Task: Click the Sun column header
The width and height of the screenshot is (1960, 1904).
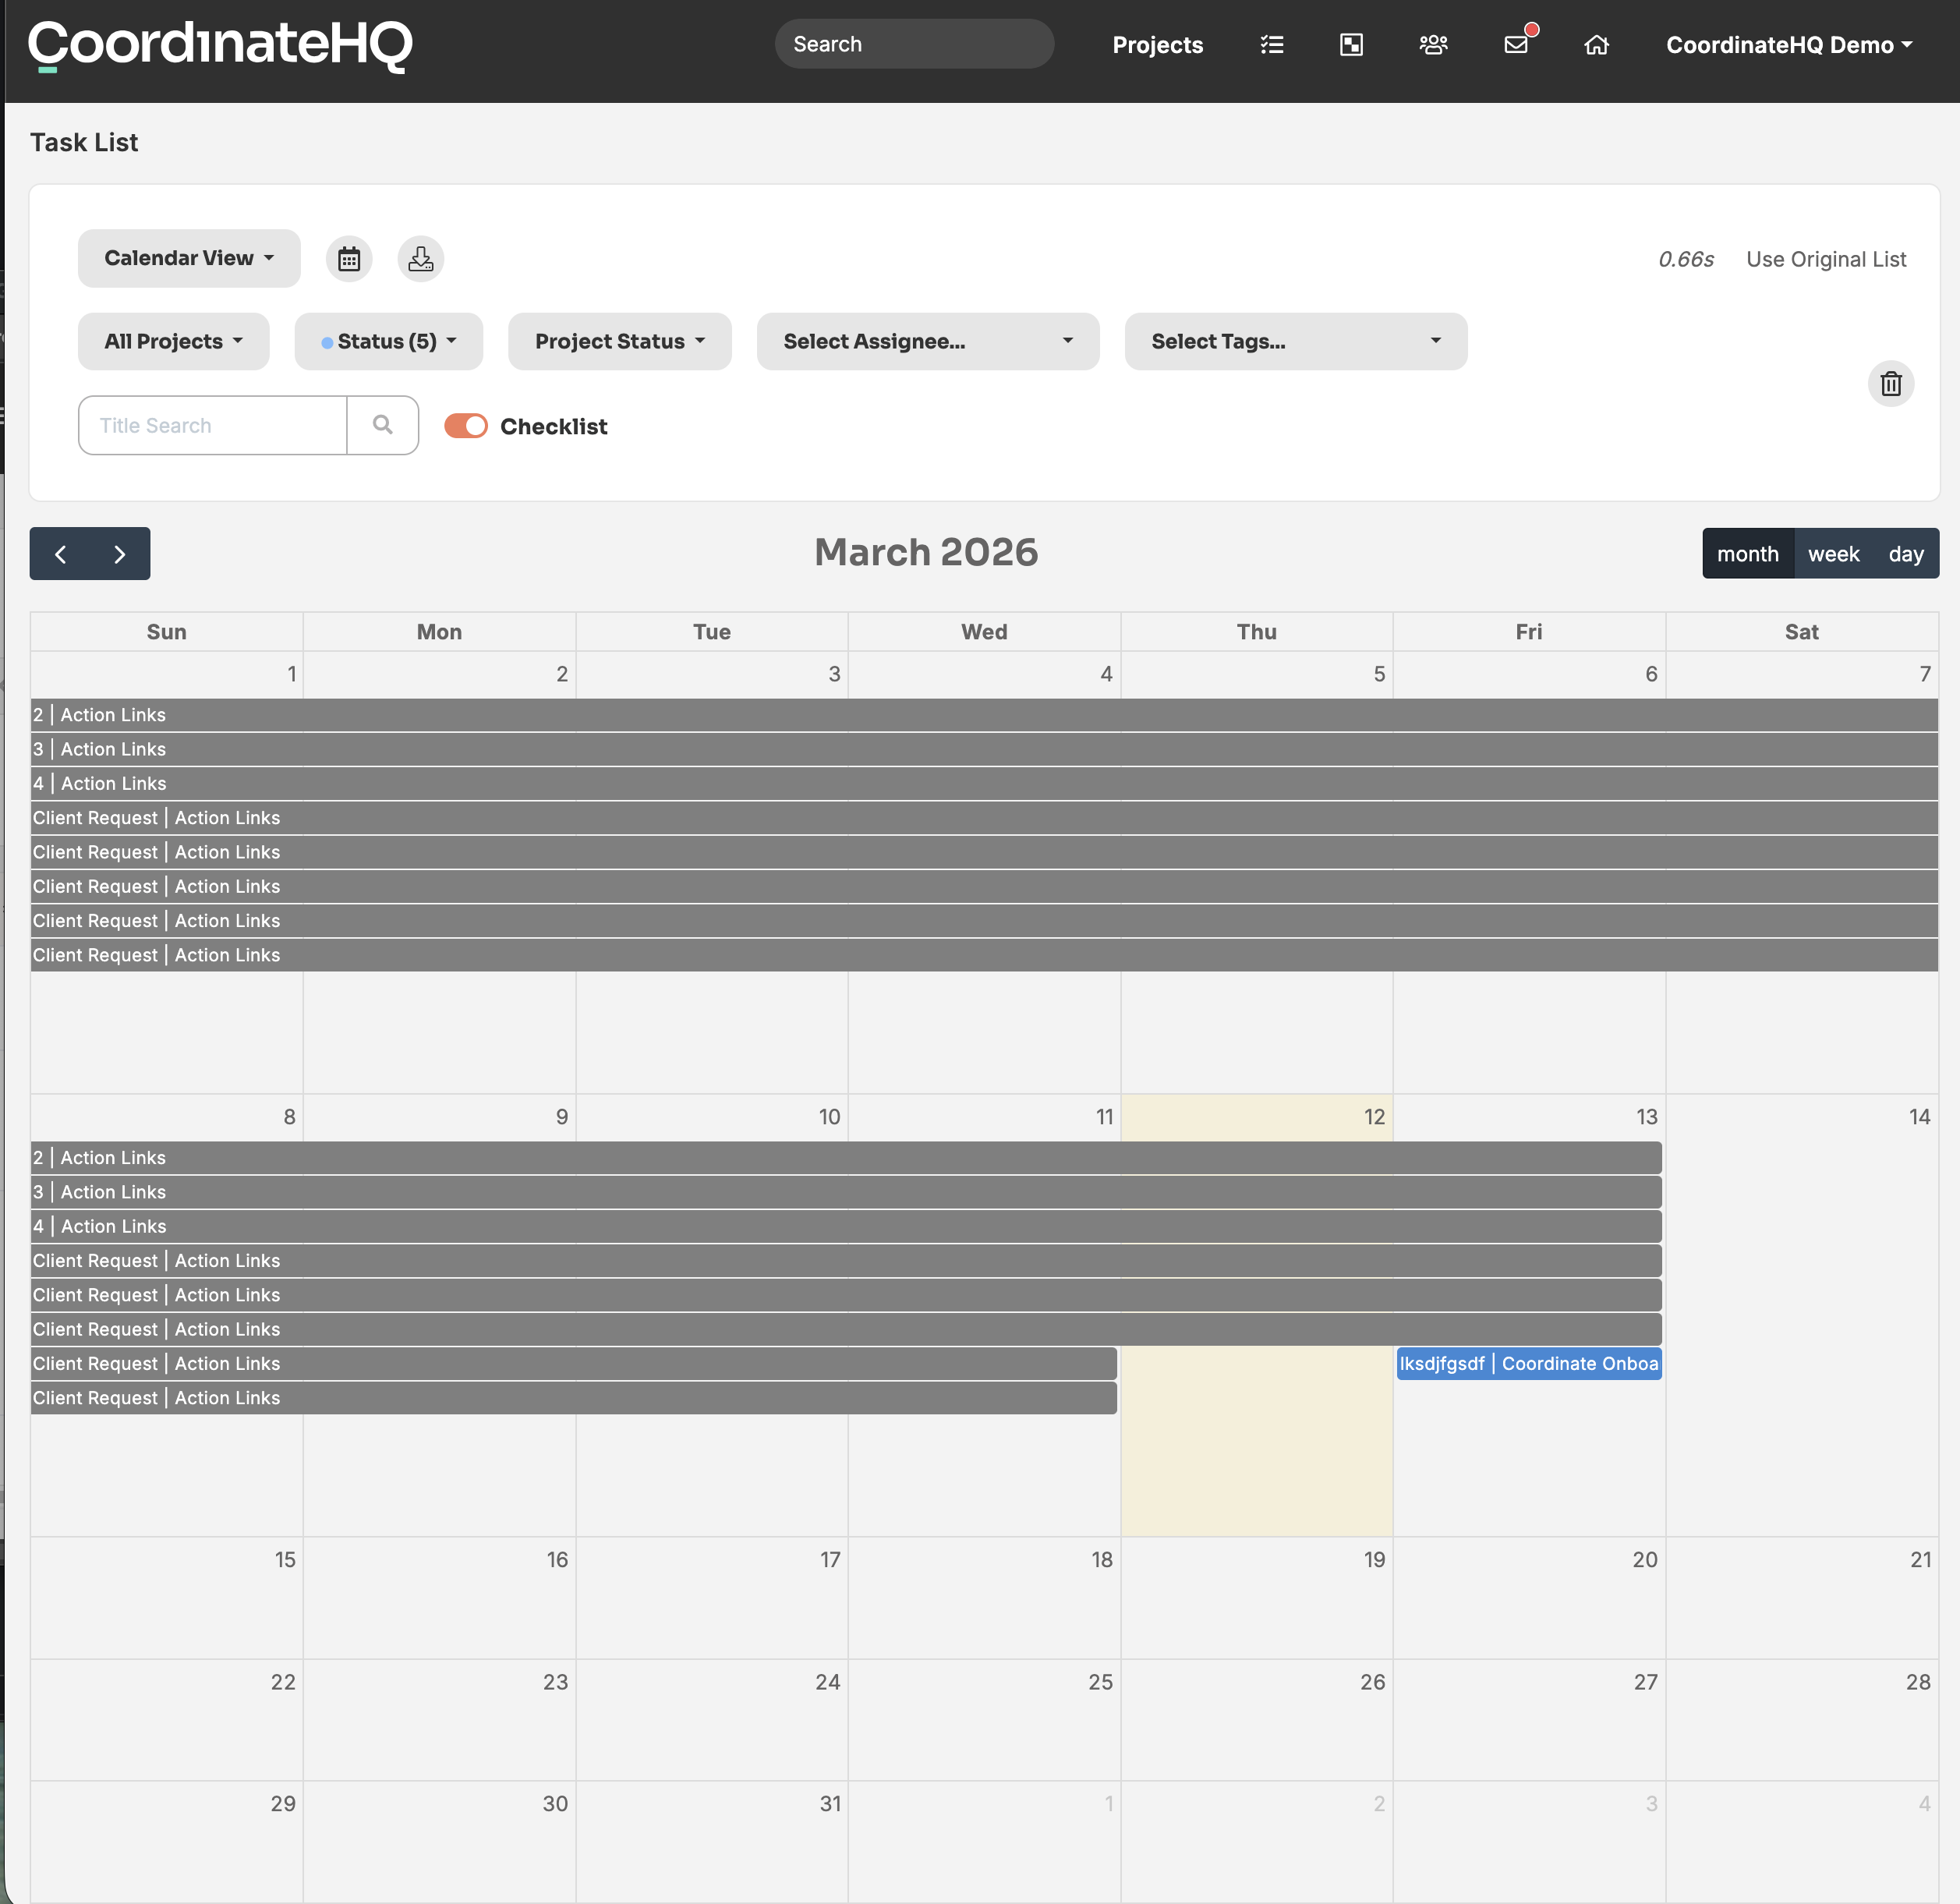Action: click(x=166, y=632)
